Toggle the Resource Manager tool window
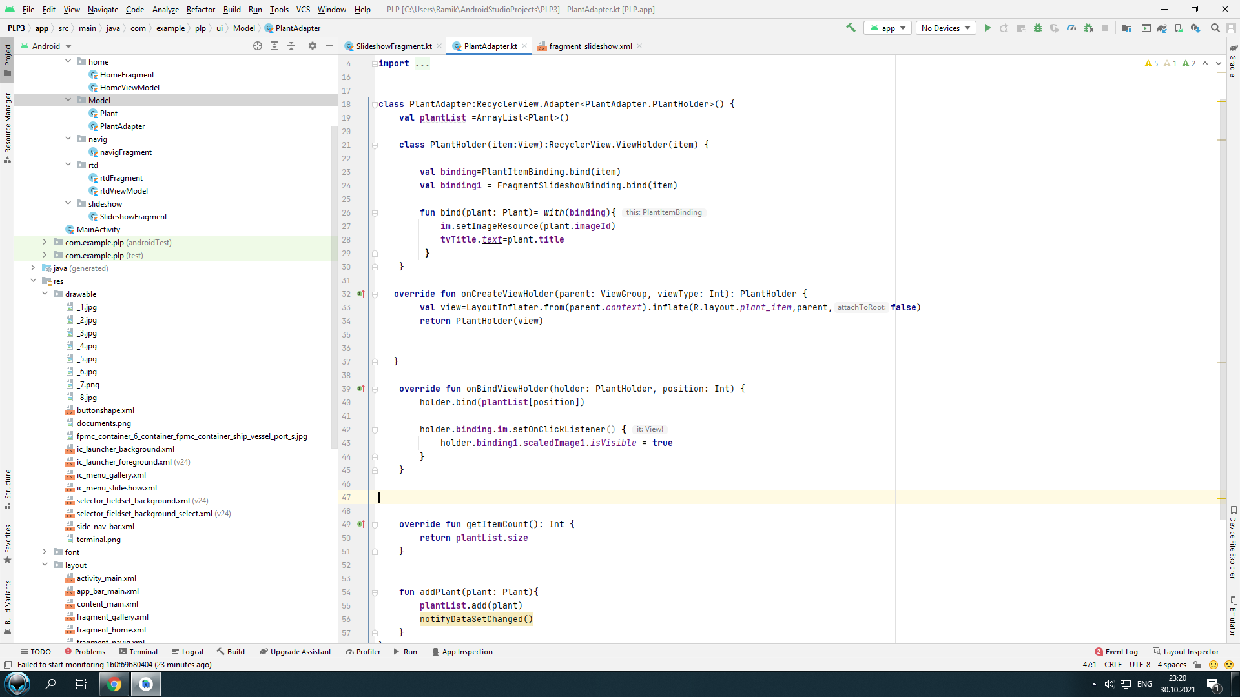Viewport: 1240px width, 697px height. tap(7, 128)
